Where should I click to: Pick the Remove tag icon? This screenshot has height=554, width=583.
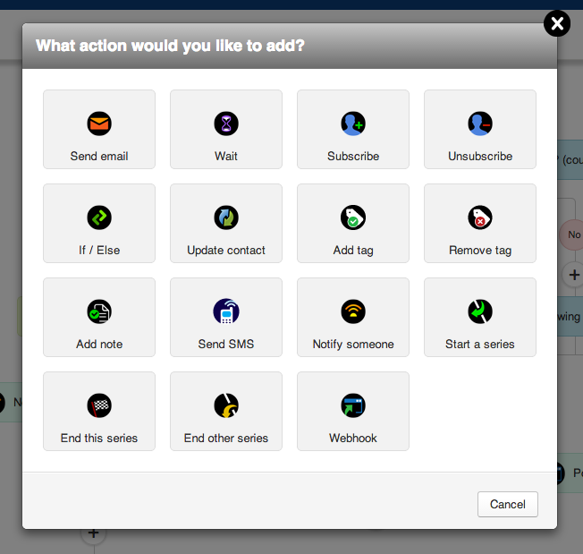[x=480, y=217]
